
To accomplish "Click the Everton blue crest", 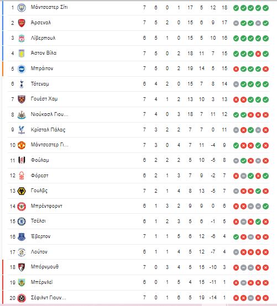I will click(22, 237).
